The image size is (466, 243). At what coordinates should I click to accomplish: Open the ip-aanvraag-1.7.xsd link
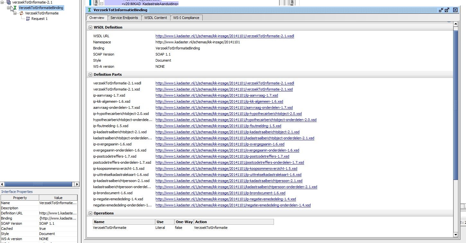(x=217, y=95)
